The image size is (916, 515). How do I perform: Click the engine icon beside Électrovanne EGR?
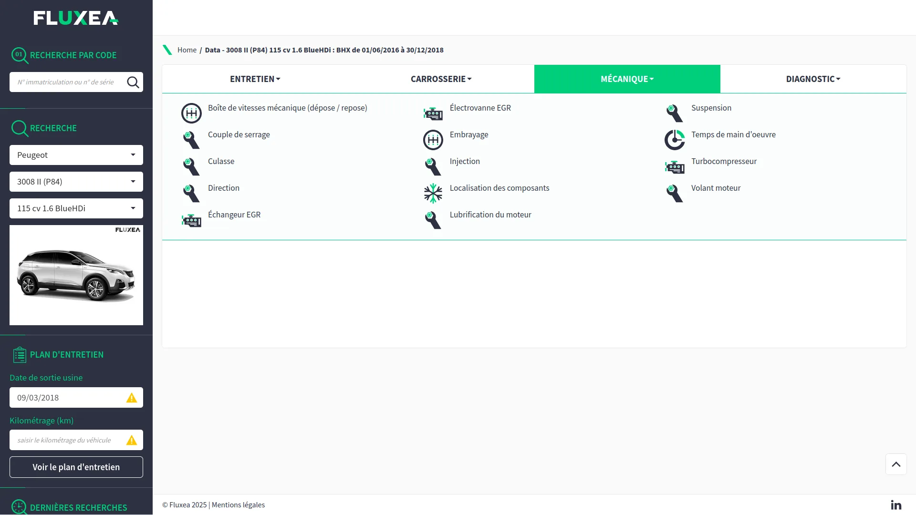pyautogui.click(x=433, y=113)
